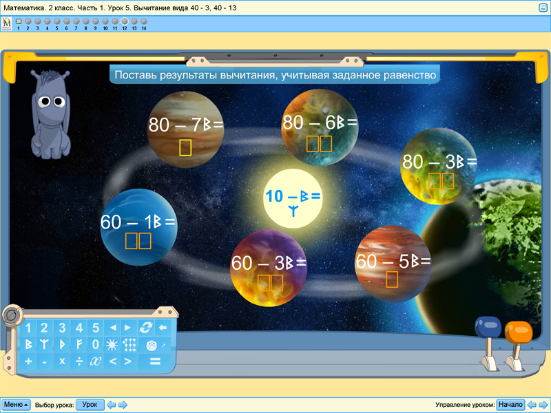Click the dotted grid key on keypad
The width and height of the screenshot is (551, 413).
click(129, 344)
